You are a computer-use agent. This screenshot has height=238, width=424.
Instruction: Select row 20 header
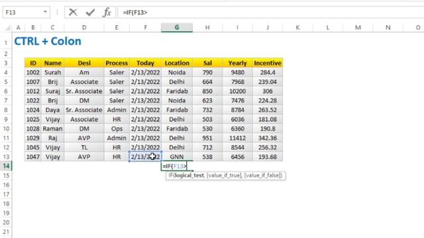6,222
